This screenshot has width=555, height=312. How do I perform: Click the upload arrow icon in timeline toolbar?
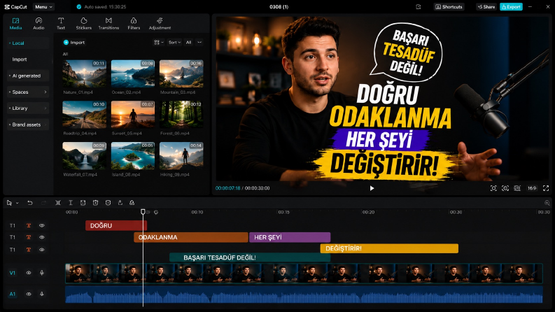[120, 203]
